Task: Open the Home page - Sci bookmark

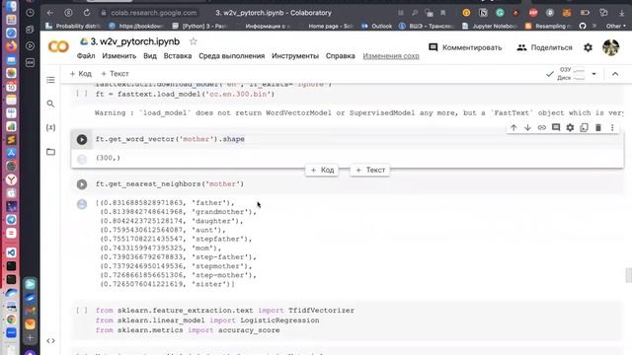Action: (331, 27)
